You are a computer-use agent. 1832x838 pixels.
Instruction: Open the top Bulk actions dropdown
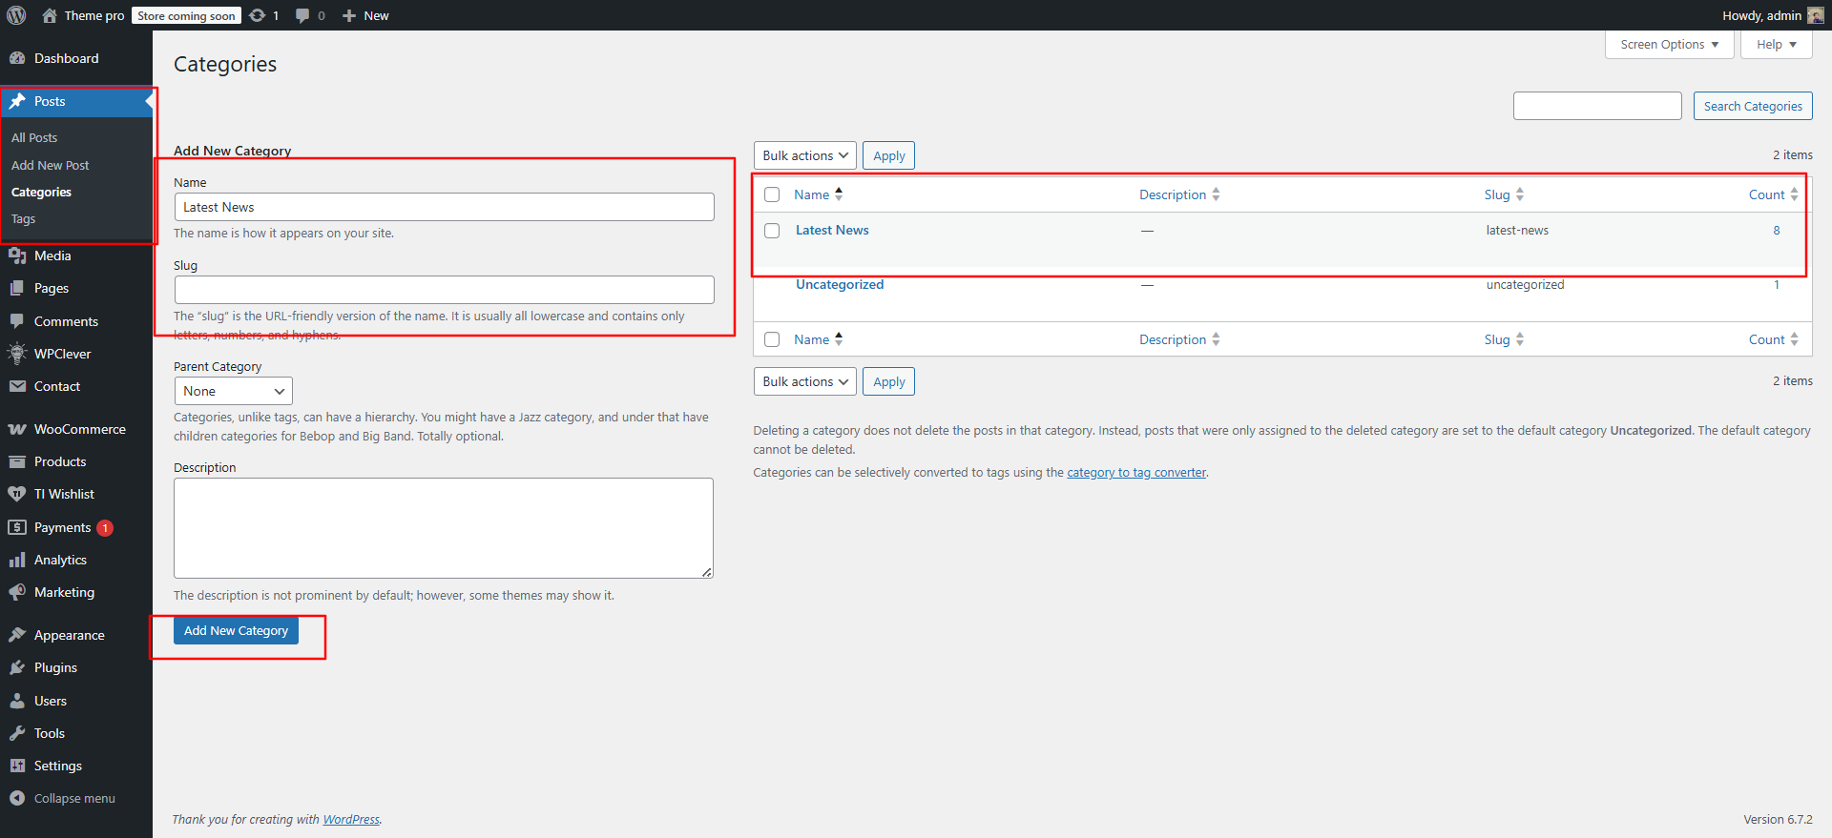tap(804, 155)
